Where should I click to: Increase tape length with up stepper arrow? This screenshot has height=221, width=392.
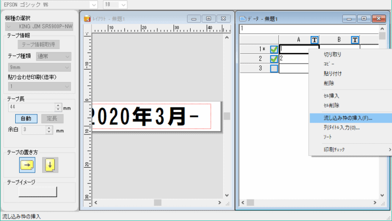point(59,105)
